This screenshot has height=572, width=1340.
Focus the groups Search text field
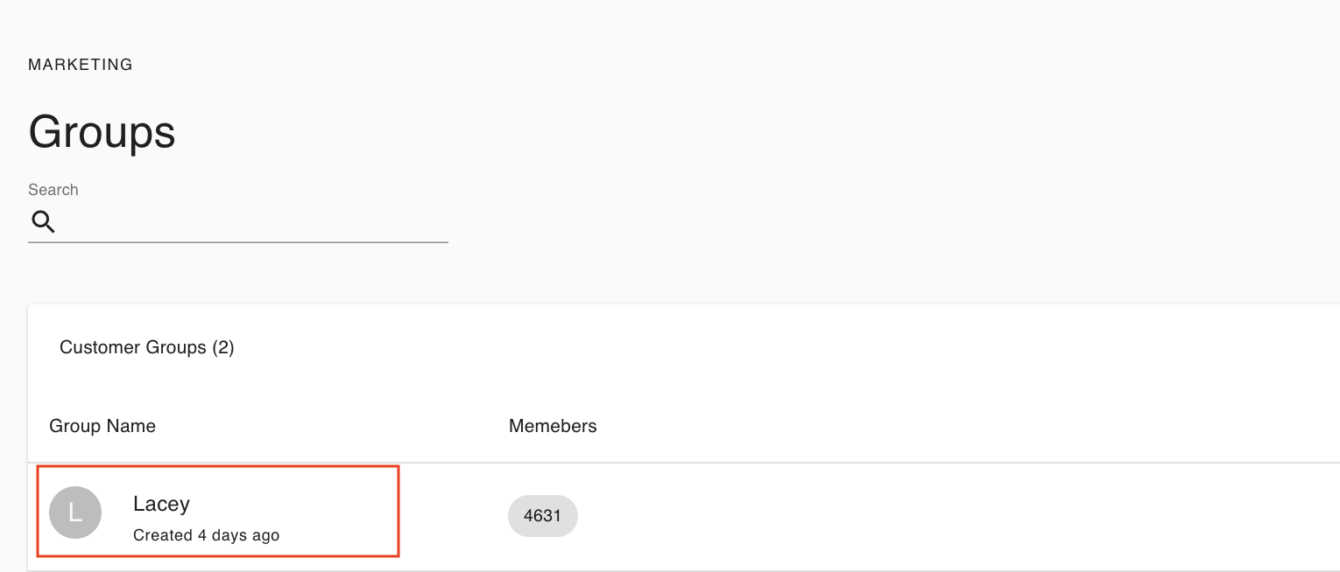(238, 222)
